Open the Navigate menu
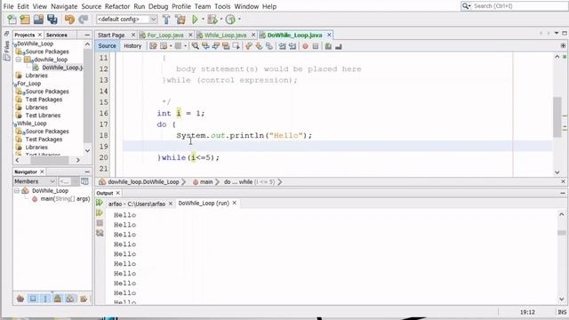Image resolution: width=569 pixels, height=320 pixels. 64,6
